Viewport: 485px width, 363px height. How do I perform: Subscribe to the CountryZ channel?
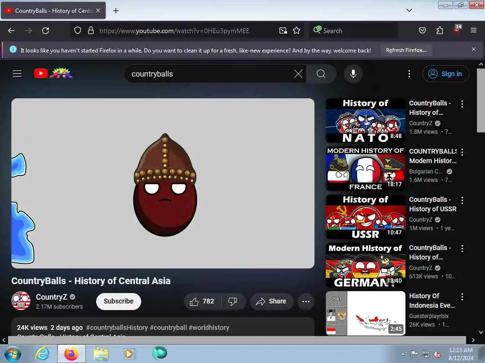coord(118,301)
